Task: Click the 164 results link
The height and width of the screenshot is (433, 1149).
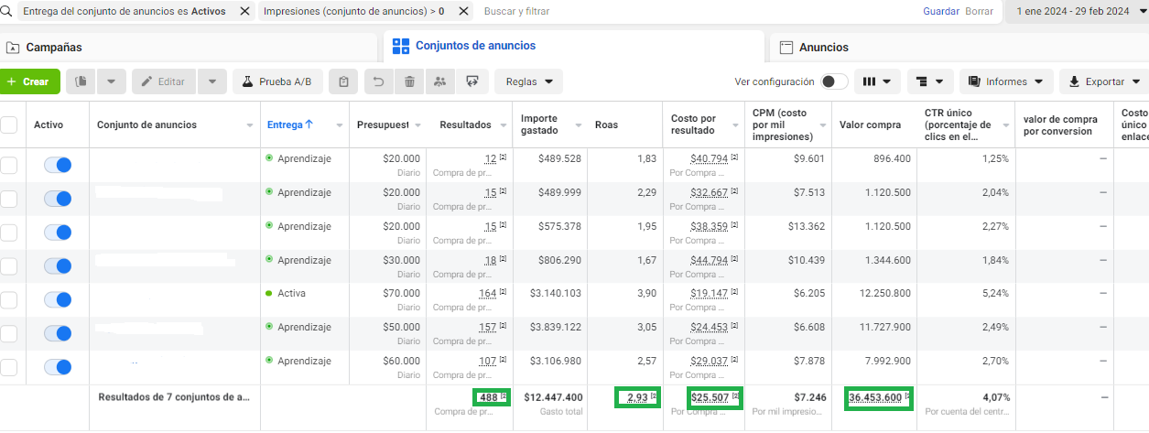Action: coord(486,293)
